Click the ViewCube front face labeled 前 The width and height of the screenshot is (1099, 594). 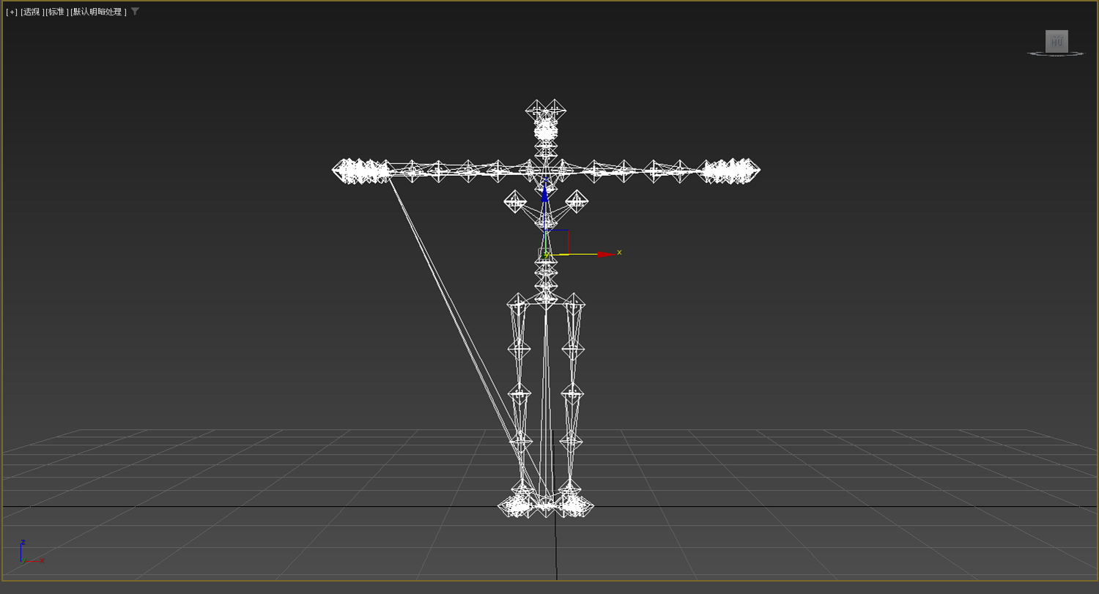pyautogui.click(x=1057, y=41)
